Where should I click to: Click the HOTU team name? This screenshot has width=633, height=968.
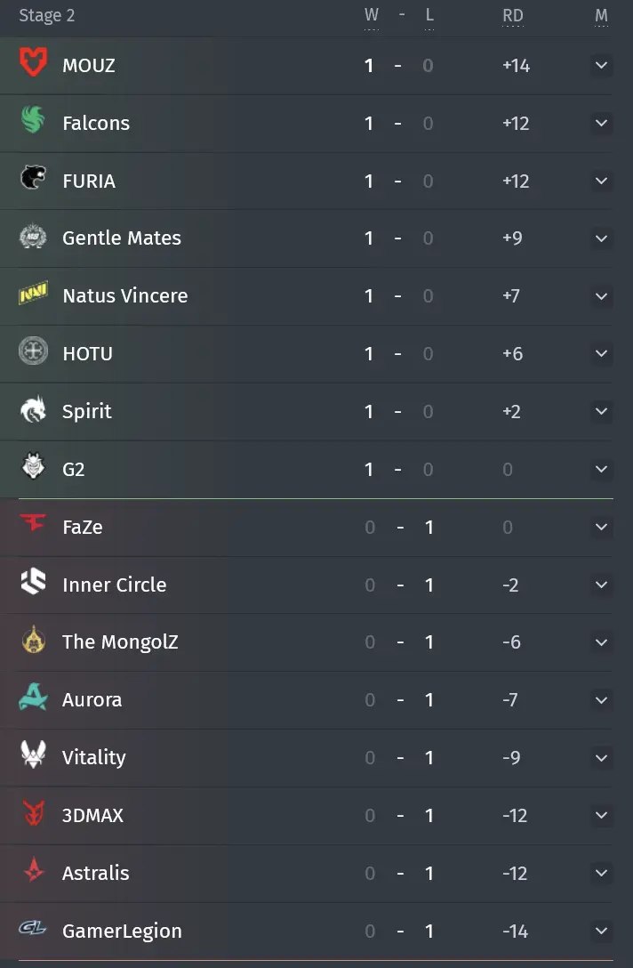click(87, 353)
